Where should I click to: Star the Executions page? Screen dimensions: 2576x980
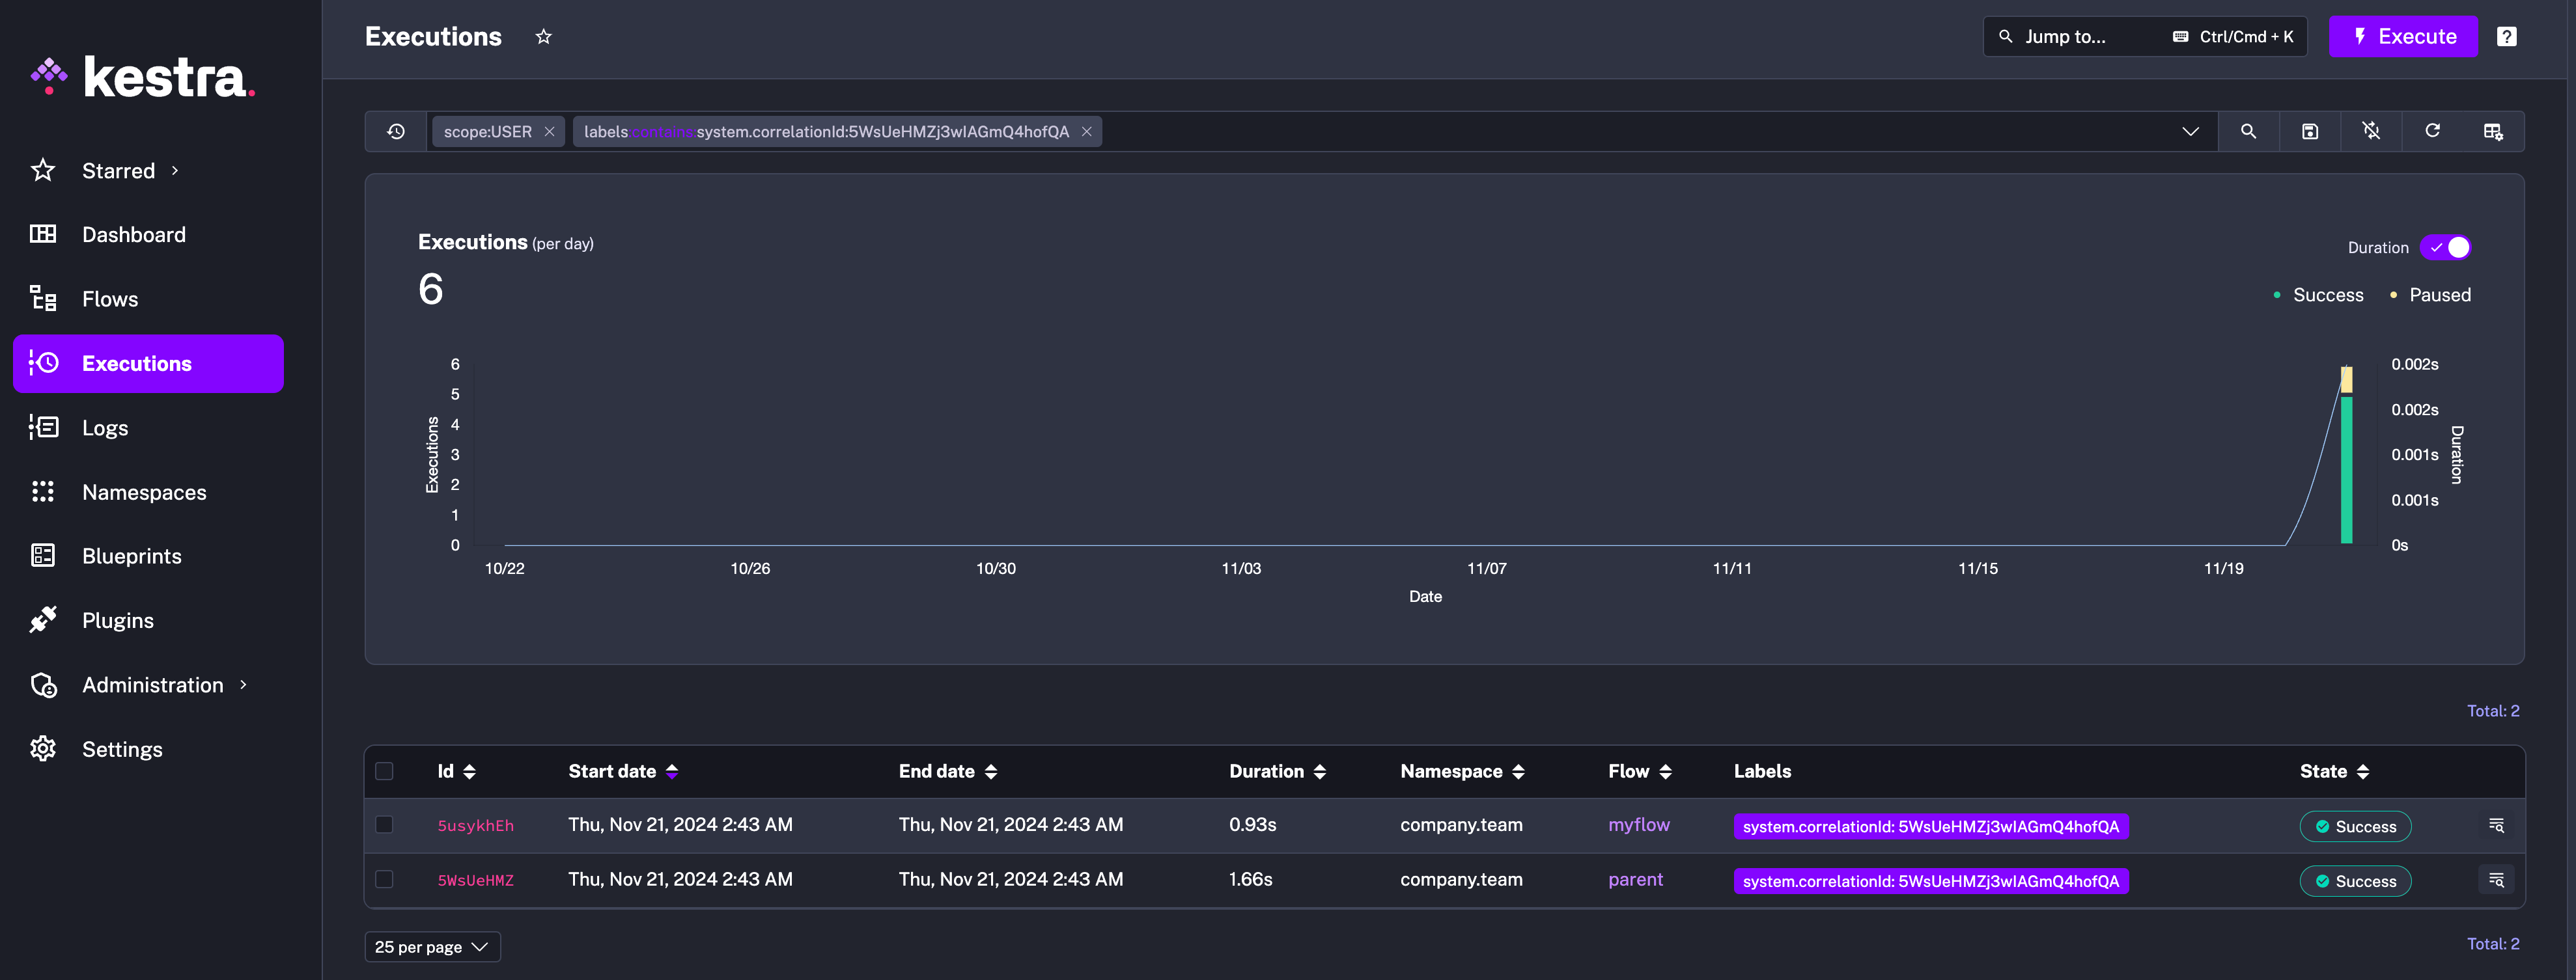tap(543, 37)
